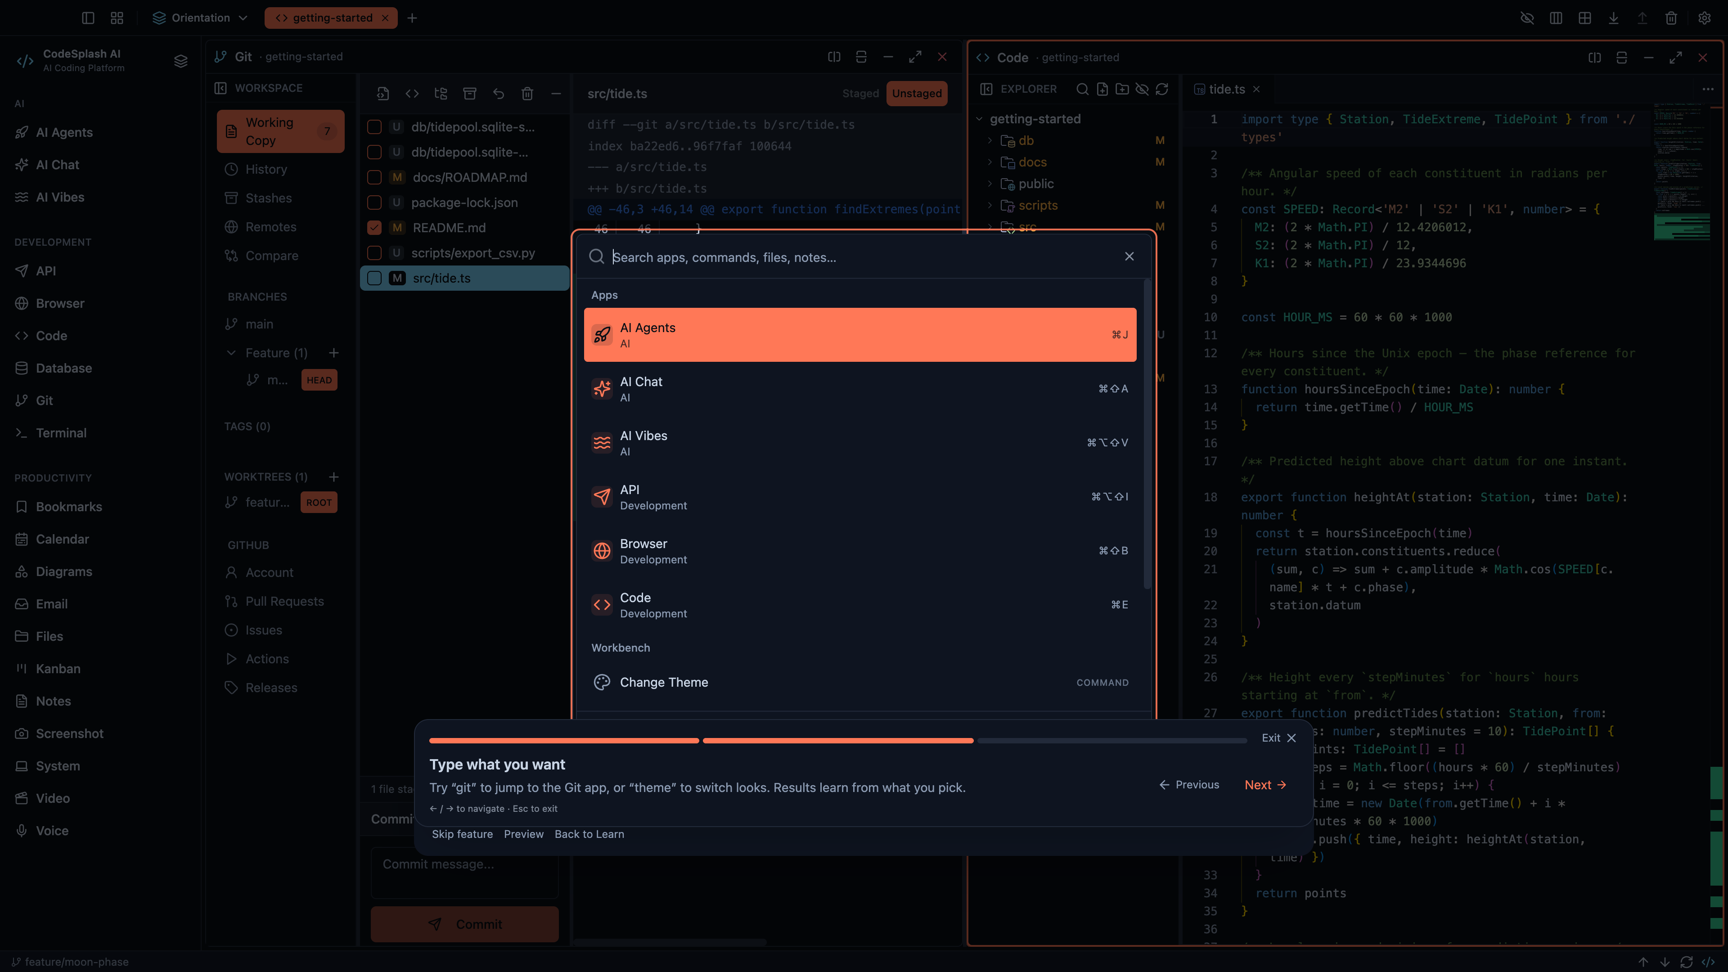Tick first db/tidepool.sqlite-s... checkbox
Image resolution: width=1728 pixels, height=972 pixels.
(374, 127)
